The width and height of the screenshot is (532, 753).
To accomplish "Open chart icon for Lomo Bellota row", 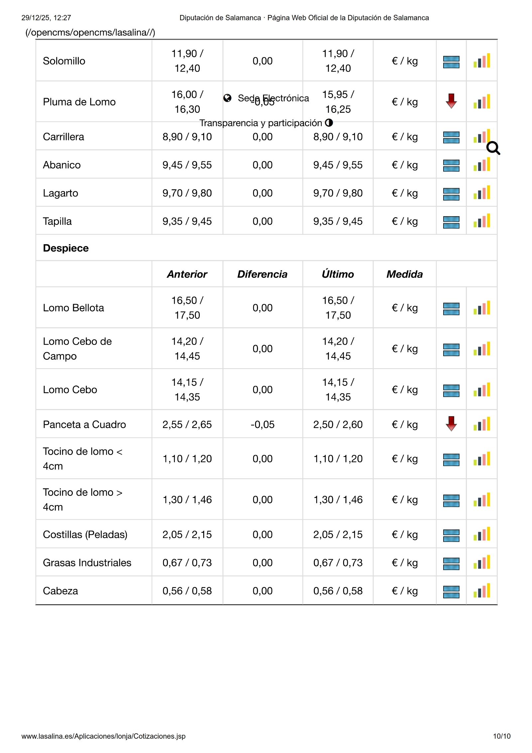I will coord(482,308).
